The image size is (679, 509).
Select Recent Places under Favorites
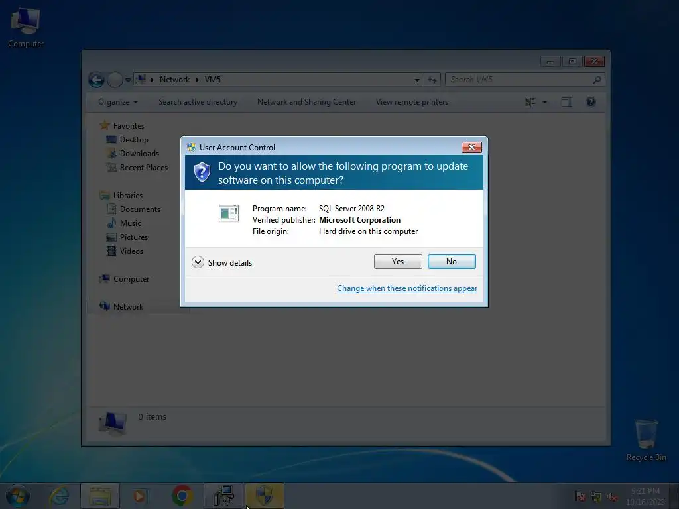[144, 167]
